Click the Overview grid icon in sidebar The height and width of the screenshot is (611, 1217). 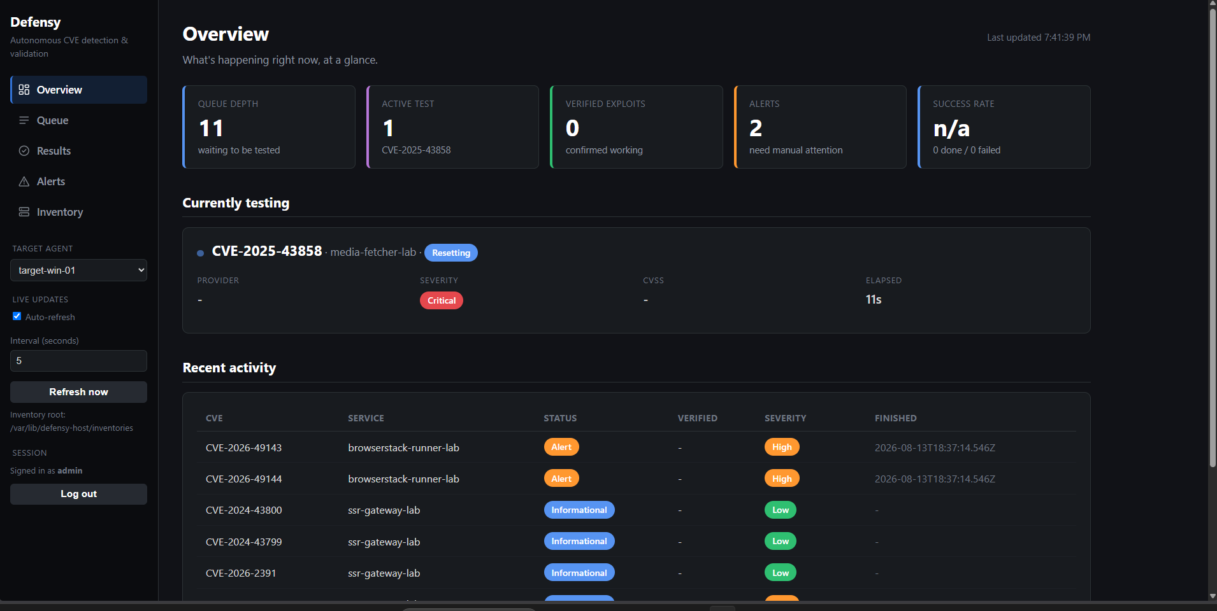point(24,90)
